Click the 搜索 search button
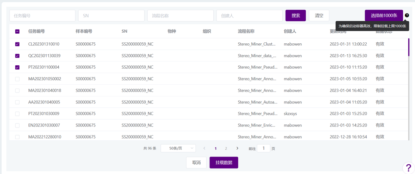The height and width of the screenshot is (174, 415). point(295,16)
